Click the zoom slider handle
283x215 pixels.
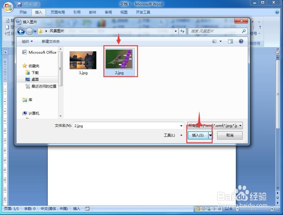click(x=251, y=209)
